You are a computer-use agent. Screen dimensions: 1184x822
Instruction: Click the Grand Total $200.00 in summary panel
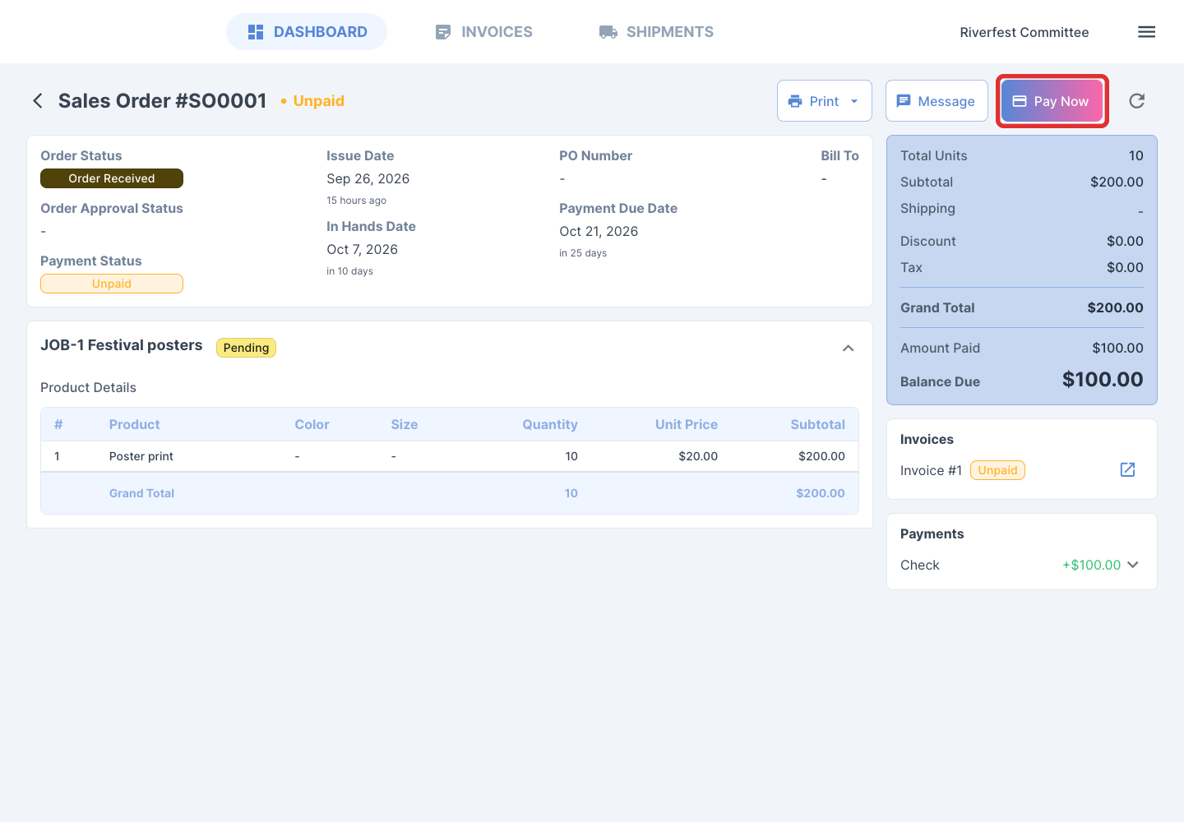(1115, 307)
